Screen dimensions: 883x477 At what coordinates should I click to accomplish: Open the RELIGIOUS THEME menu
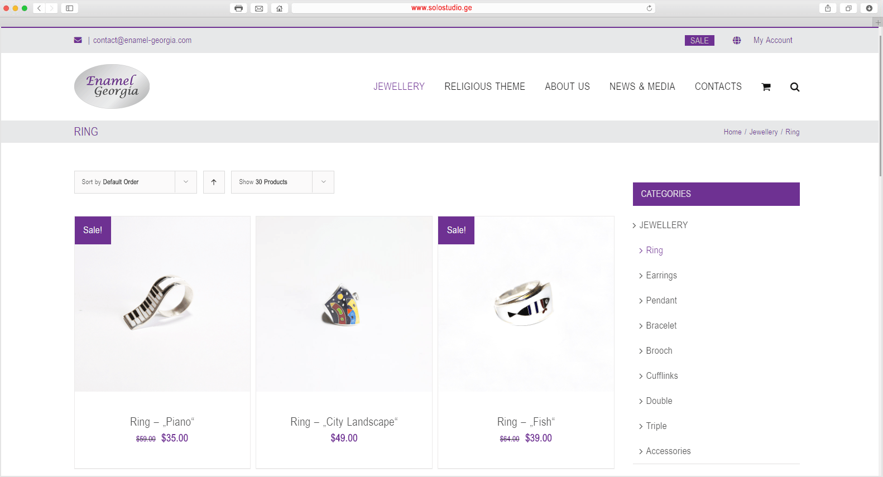point(484,86)
